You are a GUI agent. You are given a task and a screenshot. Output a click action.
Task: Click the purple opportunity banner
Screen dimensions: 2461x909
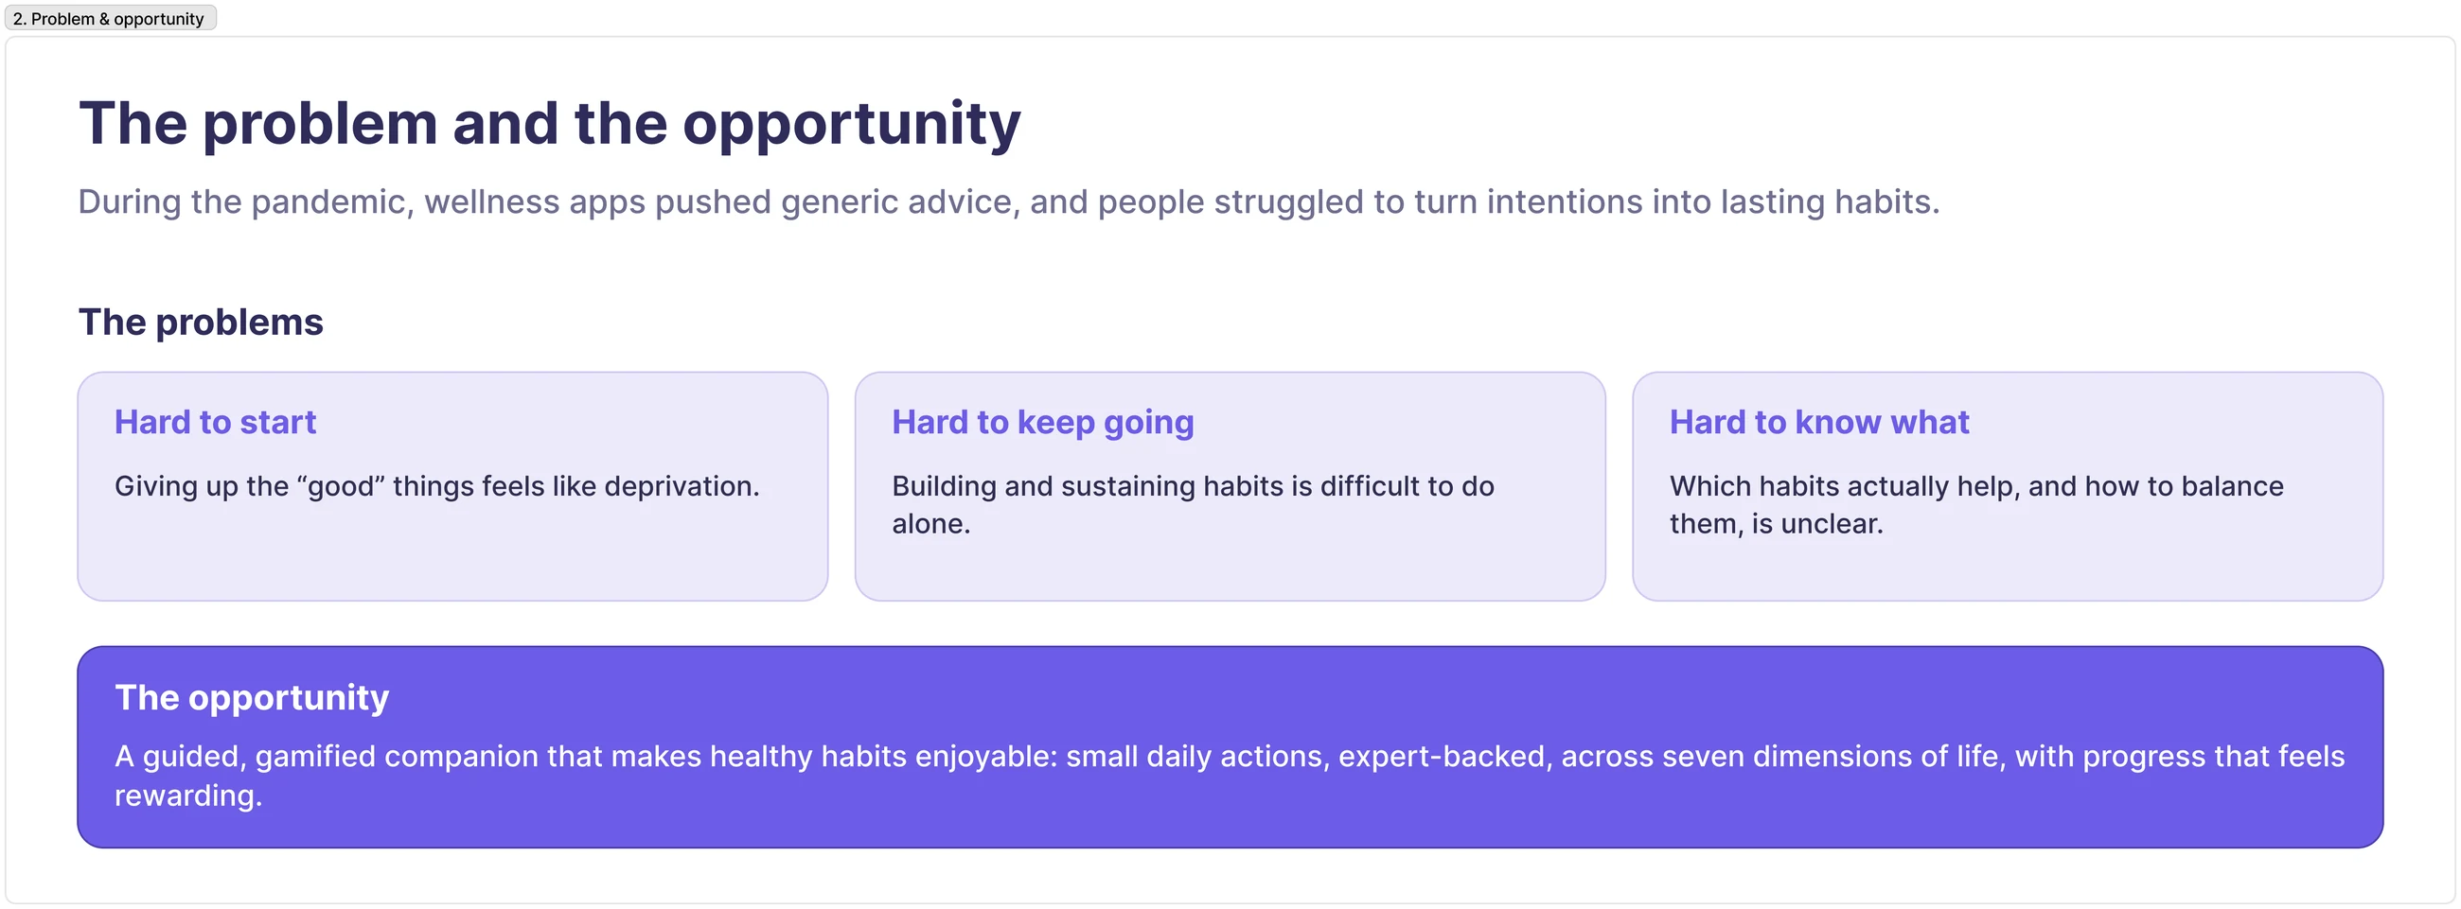pyautogui.click(x=1230, y=747)
